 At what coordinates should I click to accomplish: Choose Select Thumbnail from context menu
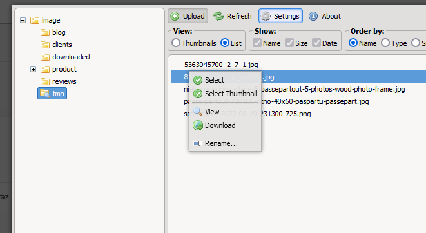coord(225,94)
